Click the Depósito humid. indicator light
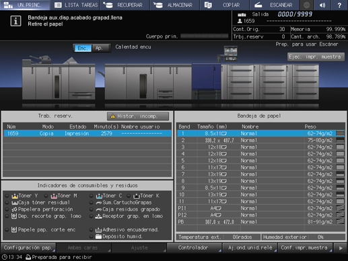The height and width of the screenshot is (261, 348). pyautogui.click(x=91, y=236)
